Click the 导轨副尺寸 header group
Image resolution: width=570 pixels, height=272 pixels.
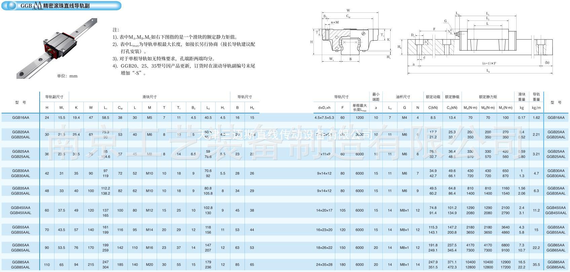click(54, 97)
